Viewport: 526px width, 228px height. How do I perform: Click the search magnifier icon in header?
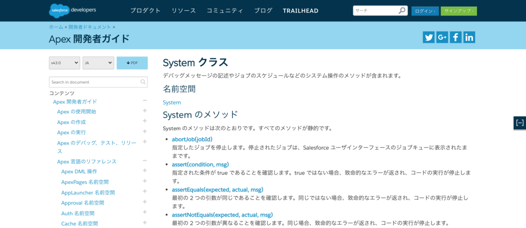click(402, 11)
